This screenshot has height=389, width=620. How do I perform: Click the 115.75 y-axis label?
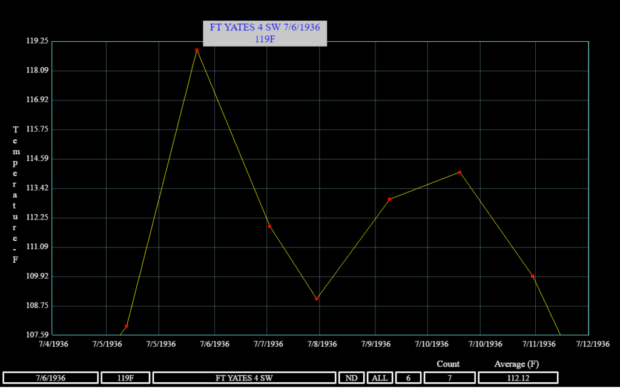[37, 129]
